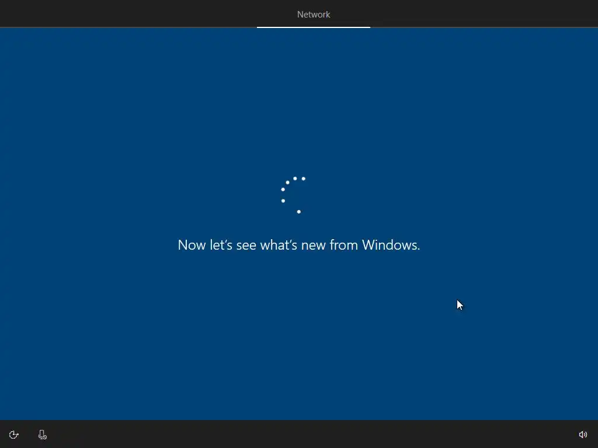Select the Network tab at the top

pos(314,15)
